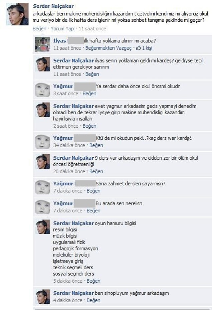
Task: Click the 11 saat önce timestamp on the post
Action: tap(92, 29)
